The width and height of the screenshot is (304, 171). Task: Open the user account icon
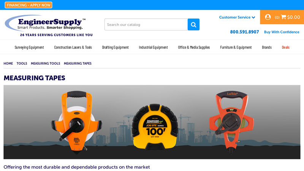pos(268,17)
